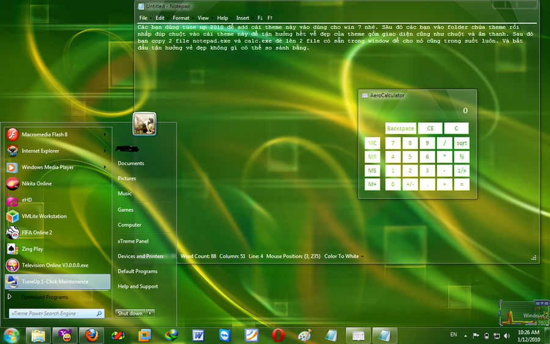Click calculator 1/x button

[x=461, y=170]
